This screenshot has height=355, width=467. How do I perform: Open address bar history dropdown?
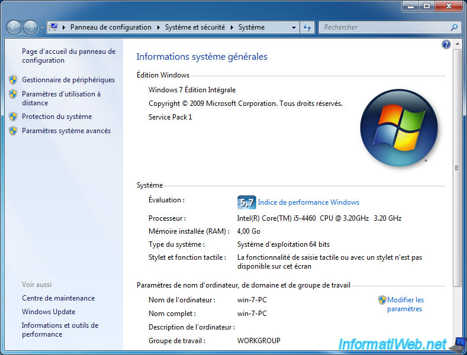pos(294,28)
